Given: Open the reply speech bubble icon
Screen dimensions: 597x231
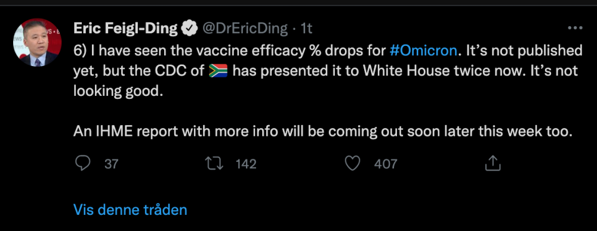Looking at the screenshot, I should (x=82, y=164).
